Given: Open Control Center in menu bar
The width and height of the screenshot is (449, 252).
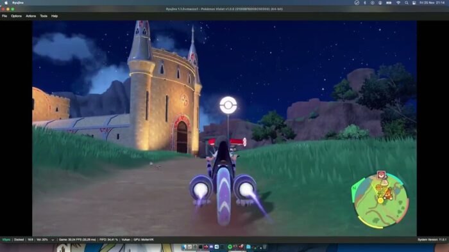Looking at the screenshot, I should point(414,3).
